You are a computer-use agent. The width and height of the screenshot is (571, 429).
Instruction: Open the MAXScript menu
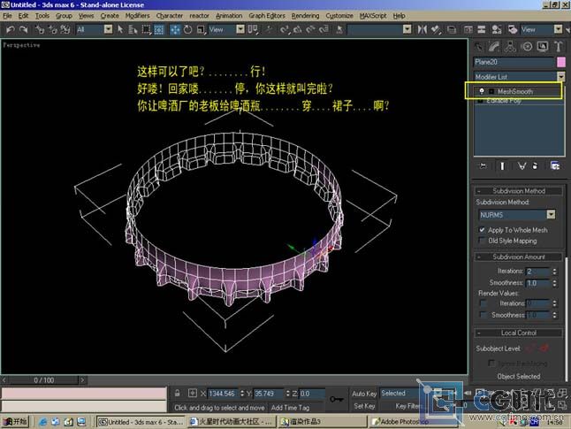tap(373, 16)
